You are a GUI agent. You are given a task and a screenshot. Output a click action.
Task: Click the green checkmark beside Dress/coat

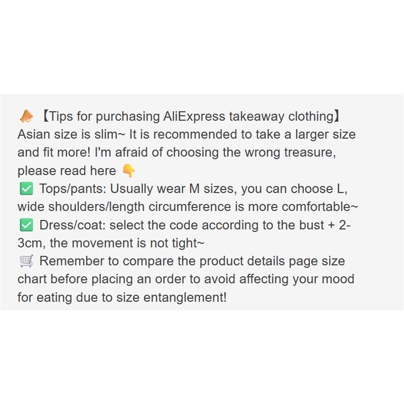[x=26, y=225]
